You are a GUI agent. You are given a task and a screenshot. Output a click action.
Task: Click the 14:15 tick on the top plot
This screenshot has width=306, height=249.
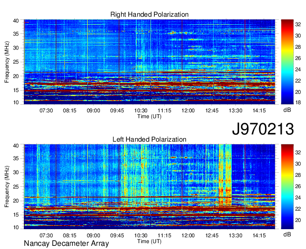(x=259, y=111)
